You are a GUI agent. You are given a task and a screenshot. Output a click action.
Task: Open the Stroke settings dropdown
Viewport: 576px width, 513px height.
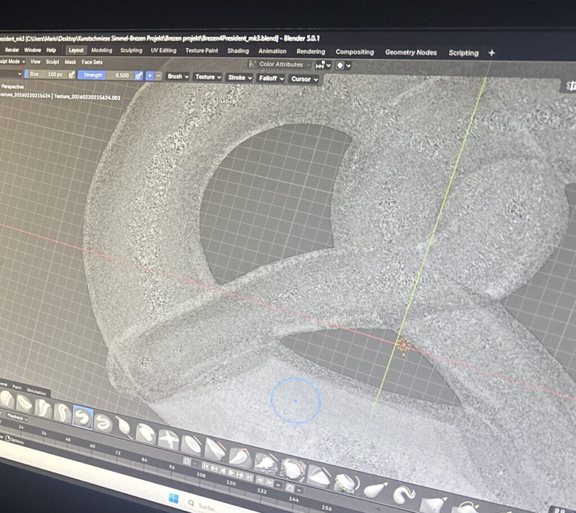coord(240,78)
